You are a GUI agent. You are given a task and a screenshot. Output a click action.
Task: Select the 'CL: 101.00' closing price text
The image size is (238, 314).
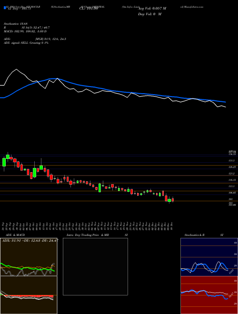point(88,9)
